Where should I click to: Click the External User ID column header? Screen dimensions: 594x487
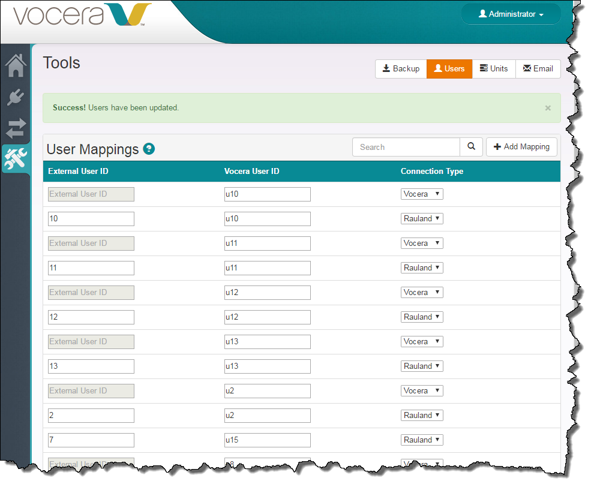[78, 171]
